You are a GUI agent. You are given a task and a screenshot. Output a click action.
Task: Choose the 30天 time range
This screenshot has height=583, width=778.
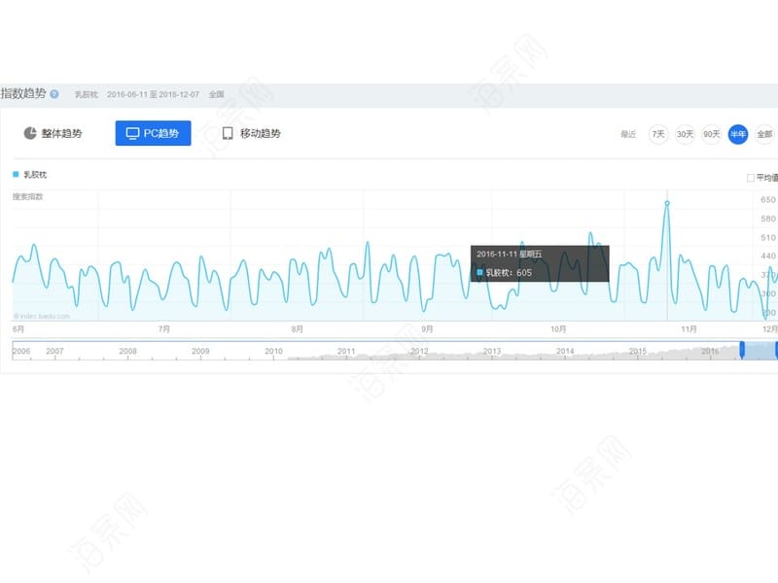point(685,134)
